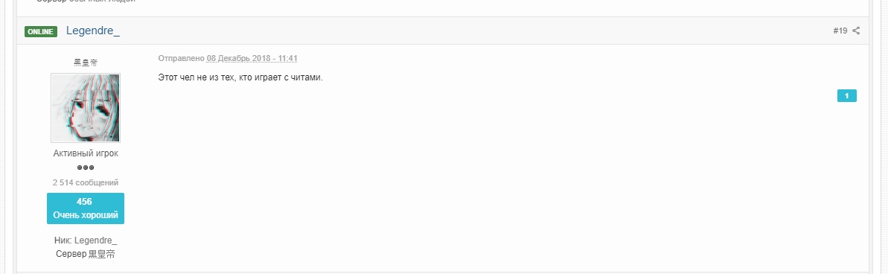Click the Активный игрок group label
Viewport: 888px width, 274px height.
(86, 153)
